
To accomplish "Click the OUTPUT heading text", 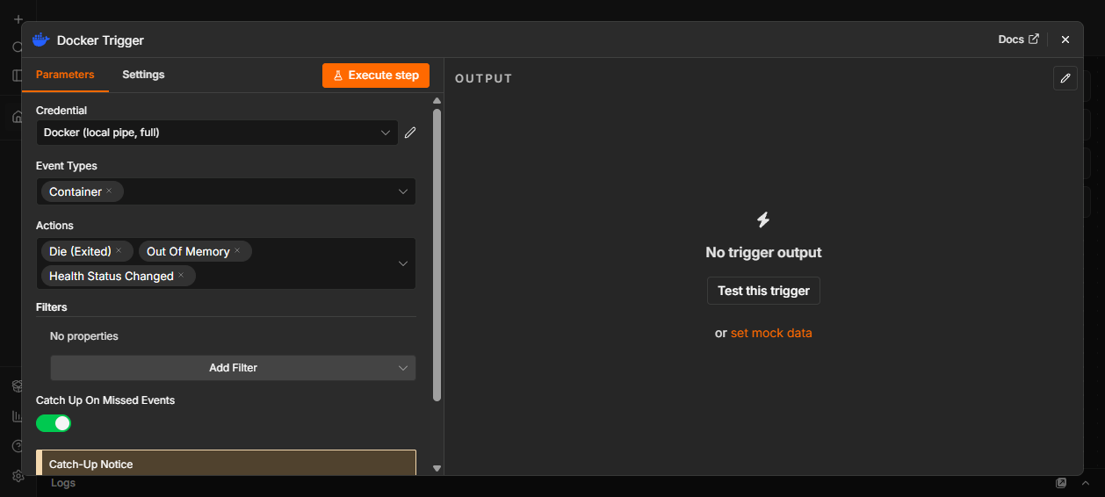I will click(x=484, y=78).
